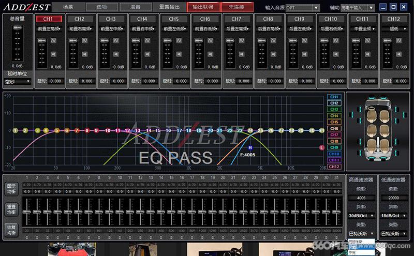Screen dimensions: 414x256
Task: Select the CH12 channel header button
Action: coord(394,19)
